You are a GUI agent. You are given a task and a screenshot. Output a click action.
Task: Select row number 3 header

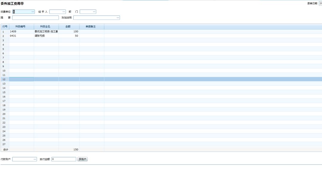click(5, 40)
